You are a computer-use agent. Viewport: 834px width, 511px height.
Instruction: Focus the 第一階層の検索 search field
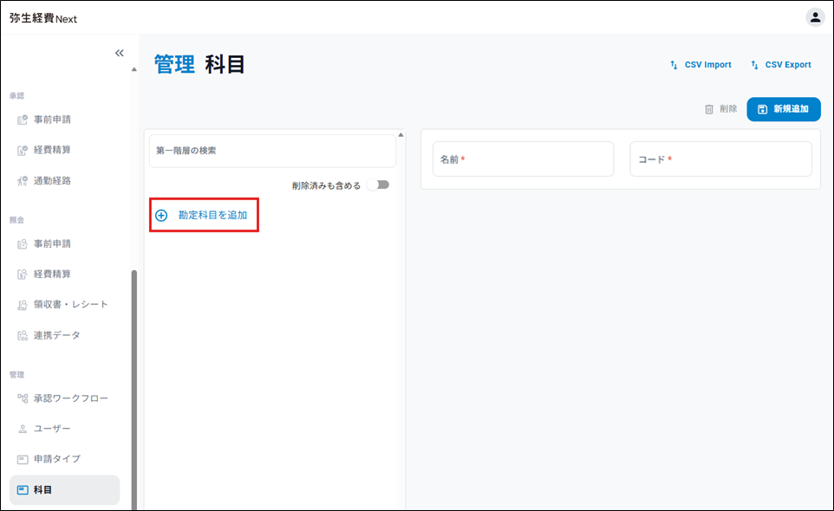[x=272, y=151]
